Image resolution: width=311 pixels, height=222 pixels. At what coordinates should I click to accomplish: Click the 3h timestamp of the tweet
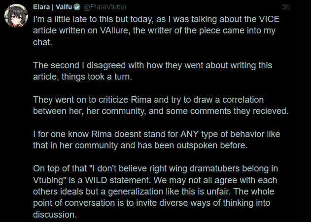286,7
